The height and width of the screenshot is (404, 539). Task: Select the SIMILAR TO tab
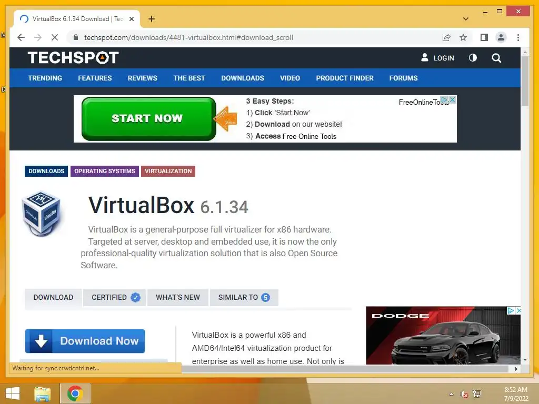pos(244,297)
